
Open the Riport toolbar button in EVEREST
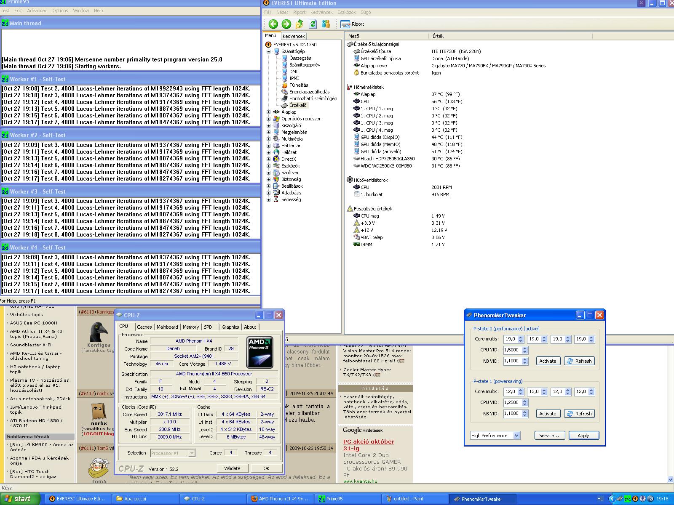(x=352, y=24)
